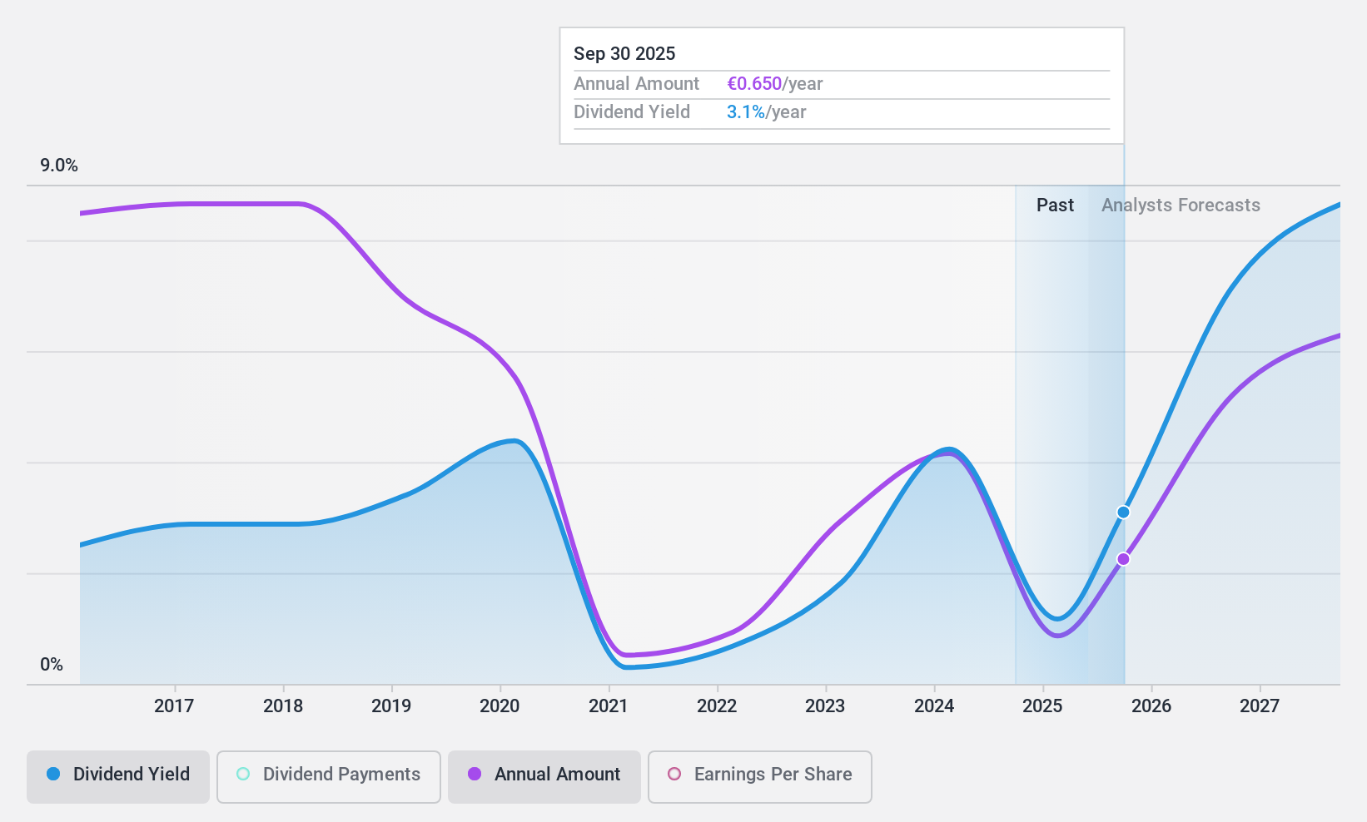
Task: Click the Dividend Yield row label in tooltip
Action: (x=632, y=112)
